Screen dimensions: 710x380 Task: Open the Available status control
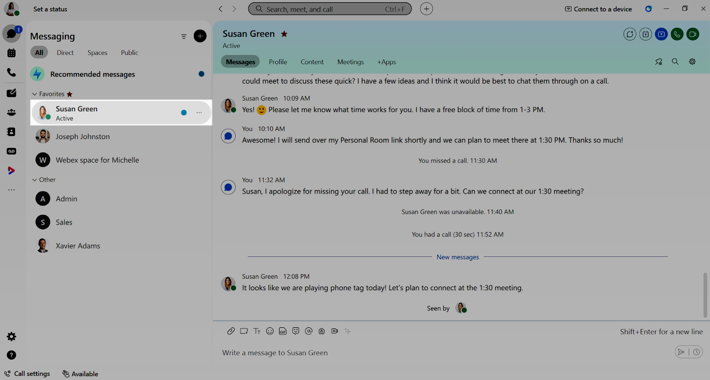[x=80, y=374]
